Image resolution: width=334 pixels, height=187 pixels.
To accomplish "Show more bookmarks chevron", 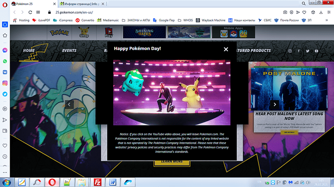I will pyautogui.click(x=326, y=20).
